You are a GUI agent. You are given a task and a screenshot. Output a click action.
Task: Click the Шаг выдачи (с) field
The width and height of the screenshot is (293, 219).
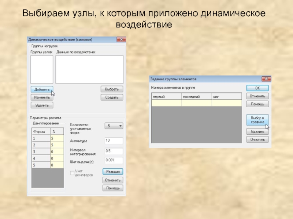coord(114,160)
